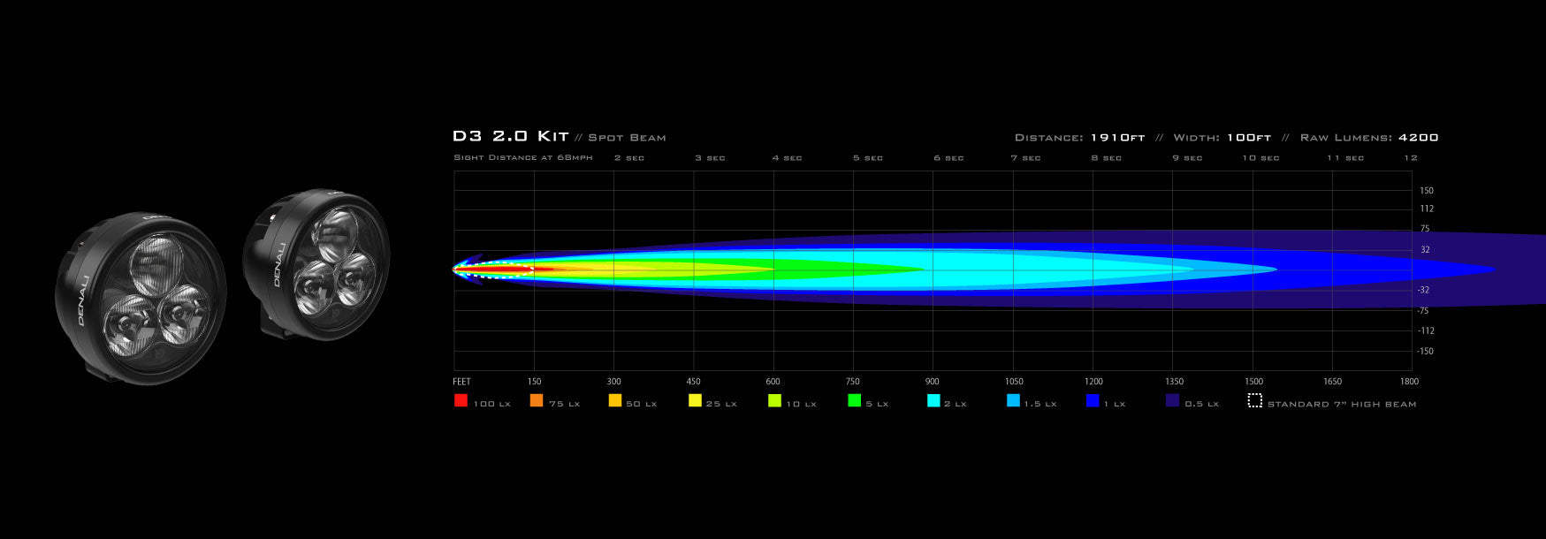
Task: Click the 900 feet distance label
Action: tap(933, 382)
